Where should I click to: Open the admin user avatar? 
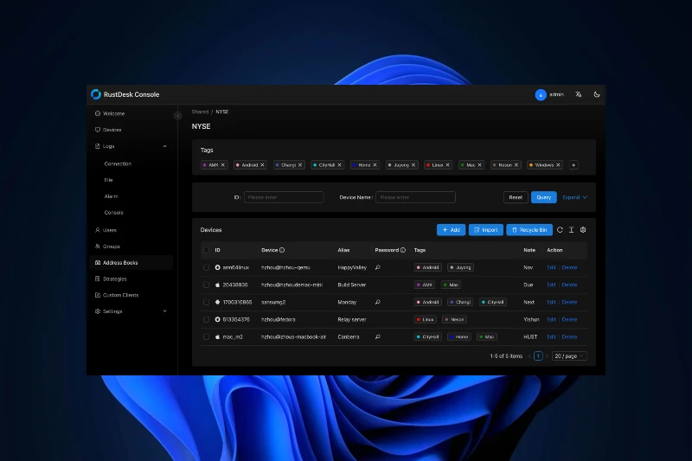pos(541,95)
